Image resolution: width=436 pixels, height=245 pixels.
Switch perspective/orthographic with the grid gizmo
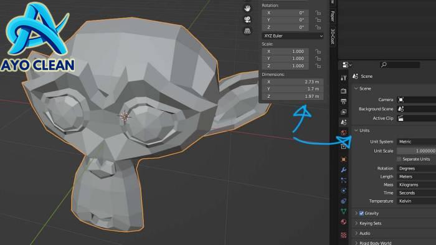pyautogui.click(x=247, y=31)
